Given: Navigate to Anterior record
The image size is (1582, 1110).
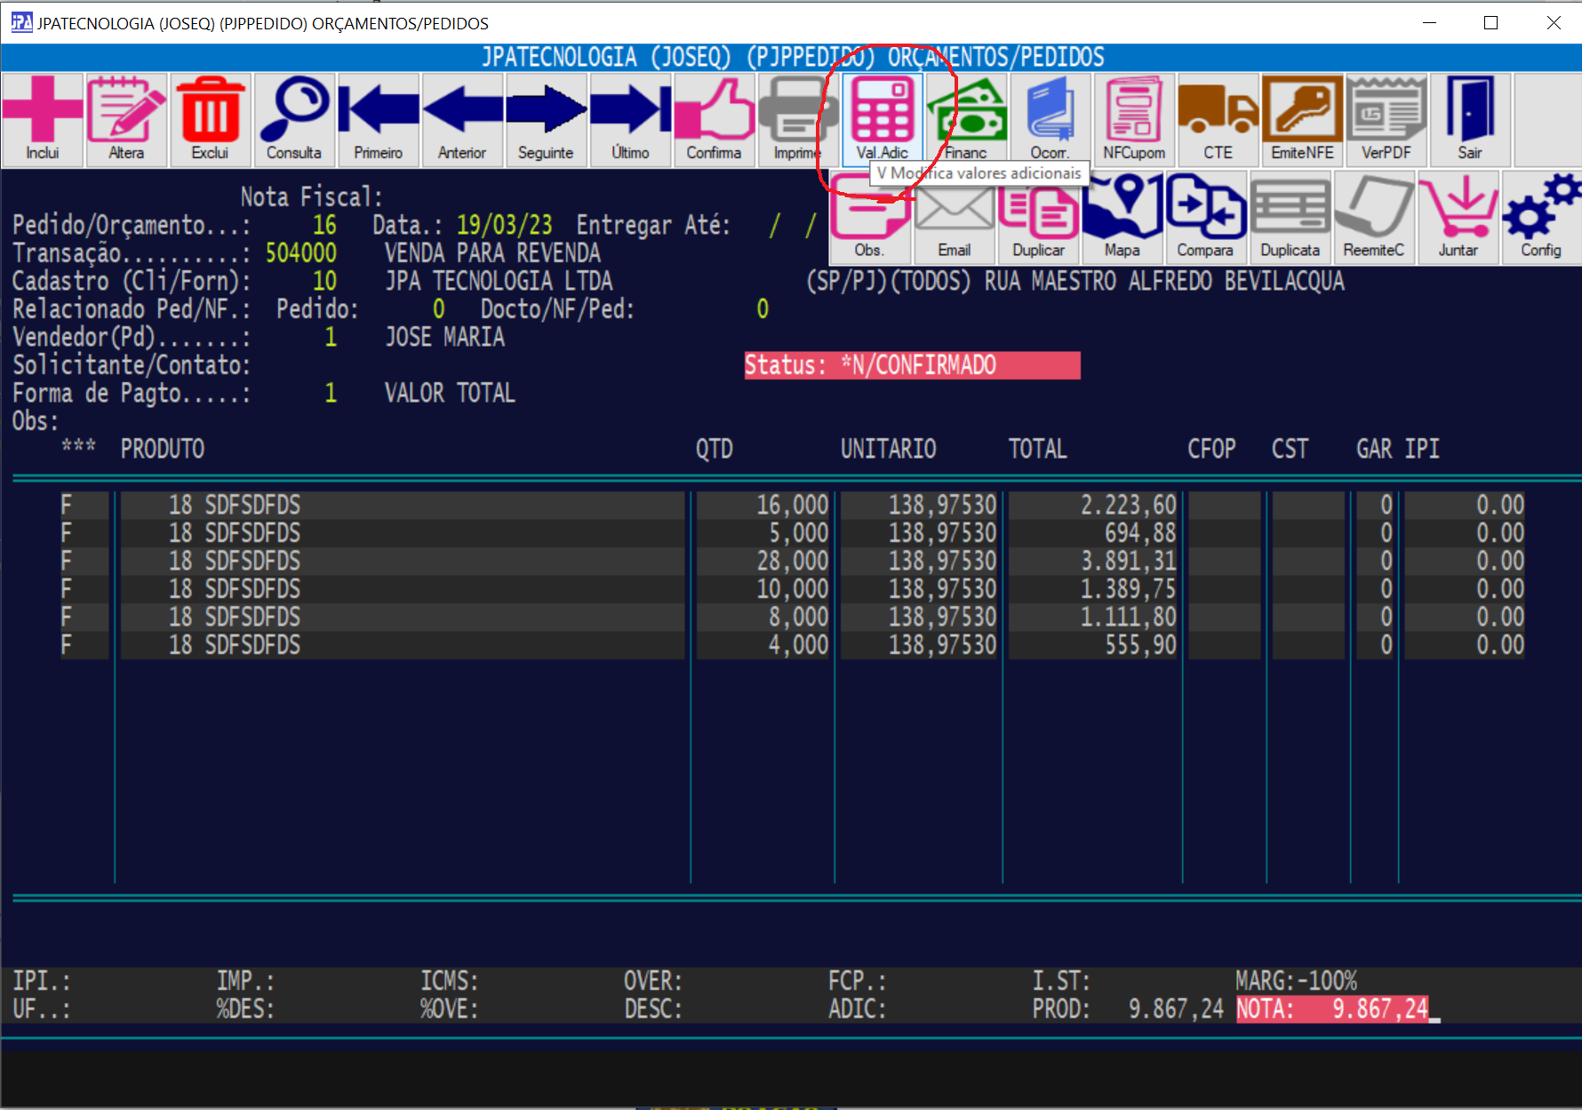Looking at the screenshot, I should 461,120.
